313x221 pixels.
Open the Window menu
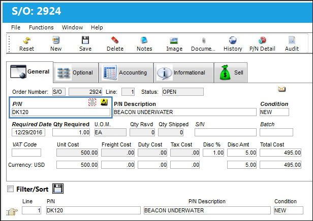click(72, 27)
